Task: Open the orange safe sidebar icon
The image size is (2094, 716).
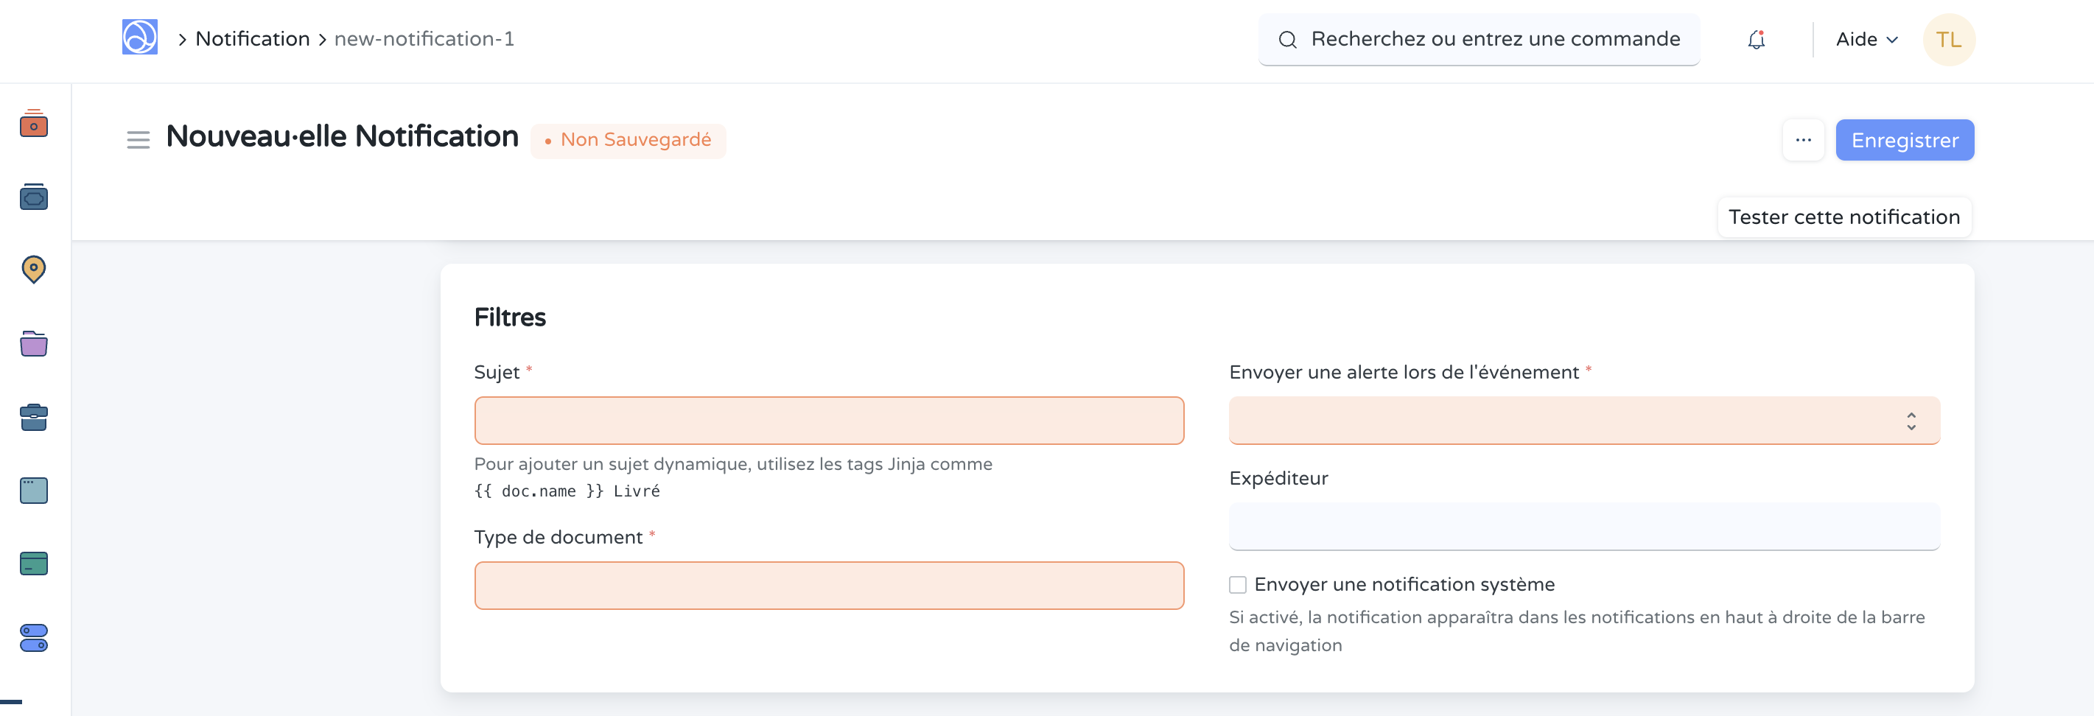Action: pyautogui.click(x=34, y=124)
